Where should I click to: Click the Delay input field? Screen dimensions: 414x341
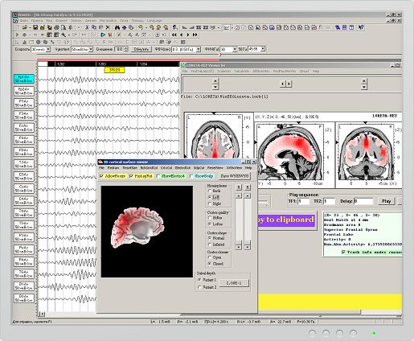click(363, 201)
